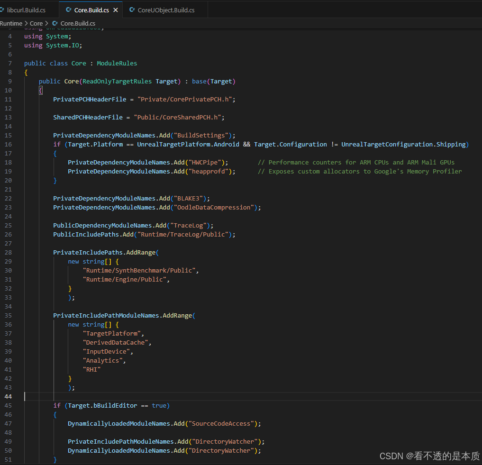Click the "BLAKE3" string

coord(189,198)
